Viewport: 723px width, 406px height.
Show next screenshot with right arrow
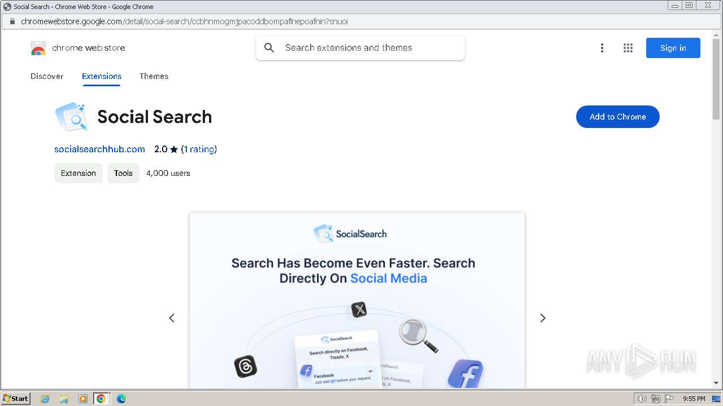tap(543, 318)
